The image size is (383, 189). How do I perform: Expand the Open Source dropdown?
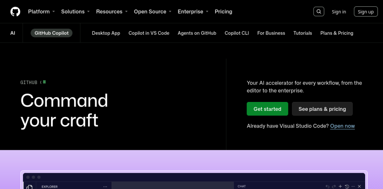(x=153, y=11)
